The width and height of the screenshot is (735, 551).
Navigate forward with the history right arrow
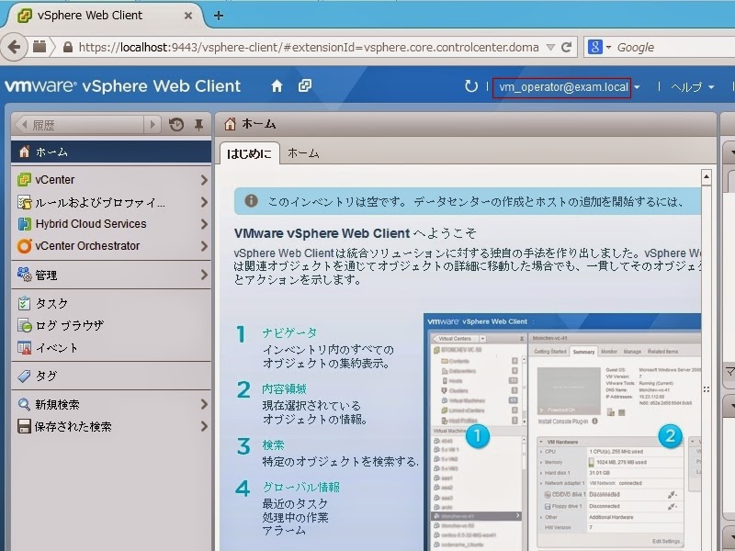point(153,125)
